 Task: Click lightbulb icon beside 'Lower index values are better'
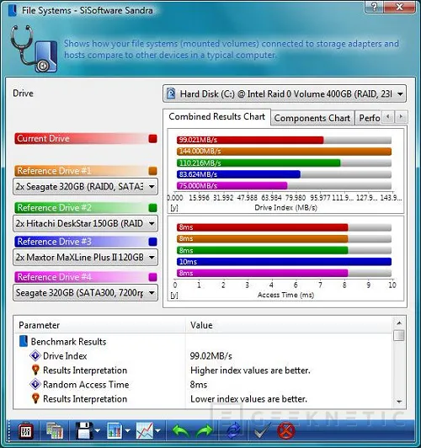[35, 398]
